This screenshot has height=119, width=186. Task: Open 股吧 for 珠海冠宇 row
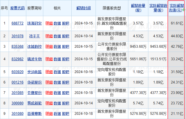click(66, 23)
